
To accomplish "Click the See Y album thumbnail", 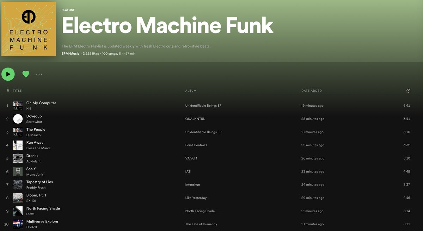I will (x=18, y=171).
